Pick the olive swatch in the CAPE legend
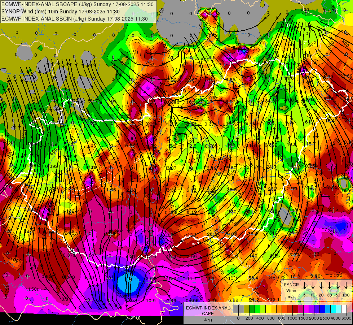 (247, 309)
